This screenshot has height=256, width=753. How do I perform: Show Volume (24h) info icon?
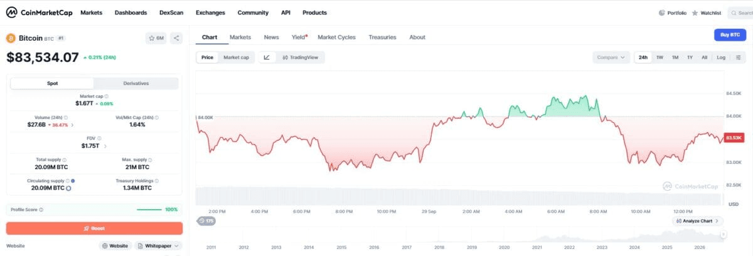point(67,117)
